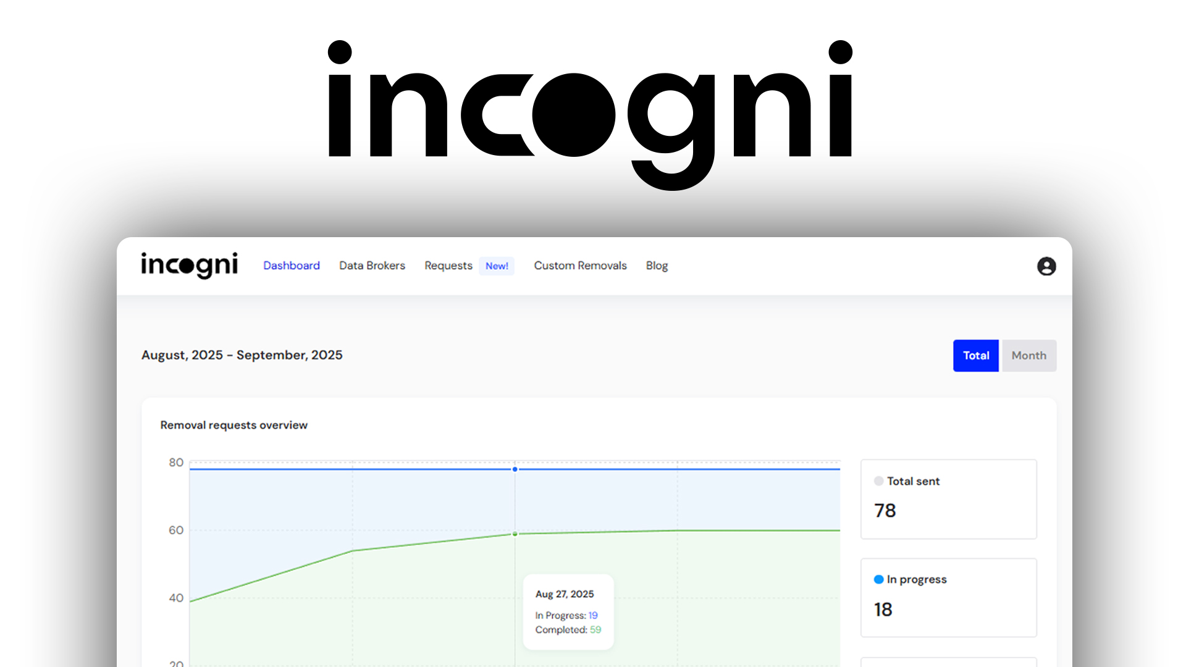Open the date range August 2025 - September 2025
This screenshot has height=667, width=1186.
[242, 355]
